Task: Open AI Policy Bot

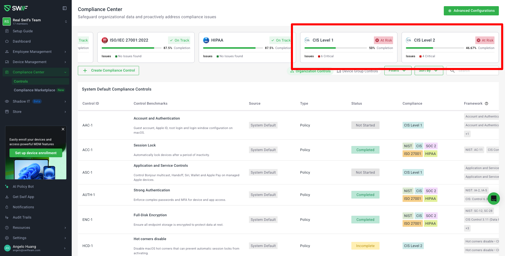Action: [23, 186]
